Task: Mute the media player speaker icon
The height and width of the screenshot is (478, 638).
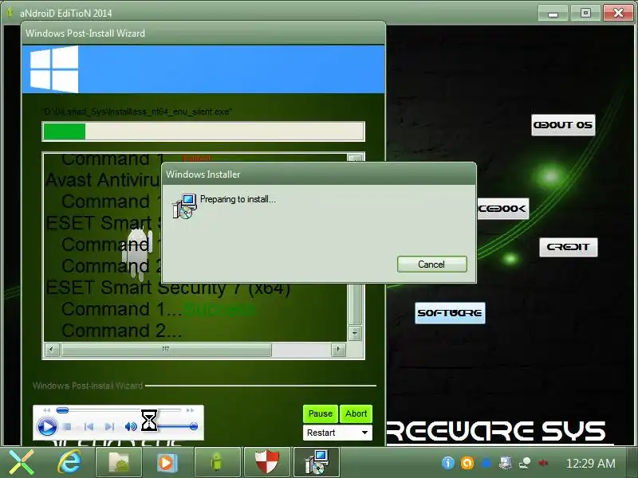Action: (131, 427)
